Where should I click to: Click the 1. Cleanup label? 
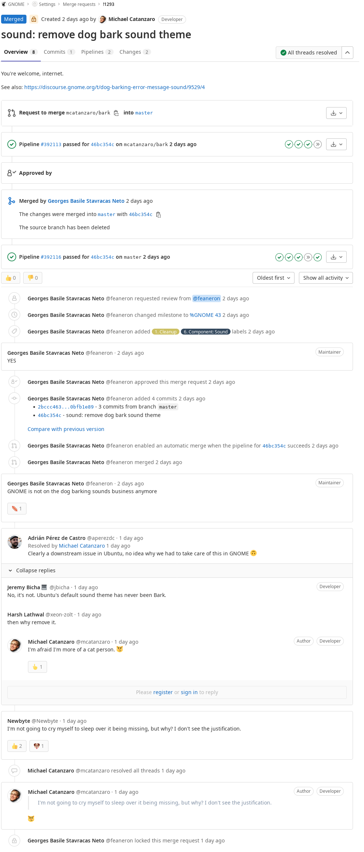coord(165,332)
